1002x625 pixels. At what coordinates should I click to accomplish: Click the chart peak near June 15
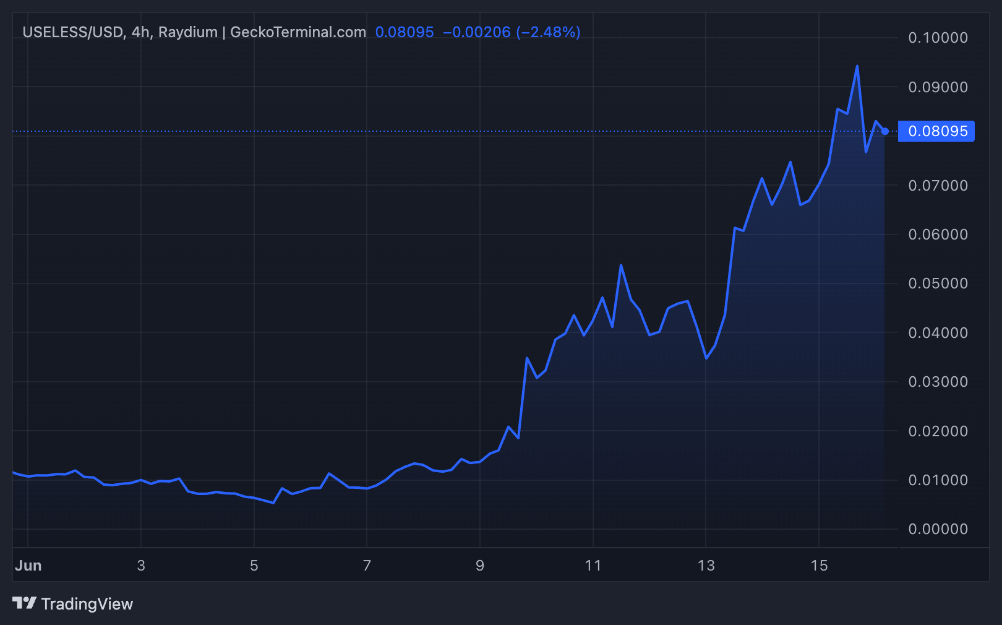click(x=857, y=66)
